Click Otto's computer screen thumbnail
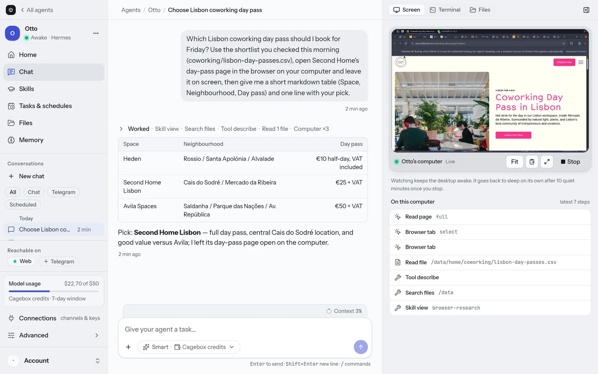Viewport: 598px width, 374px height. [490, 90]
